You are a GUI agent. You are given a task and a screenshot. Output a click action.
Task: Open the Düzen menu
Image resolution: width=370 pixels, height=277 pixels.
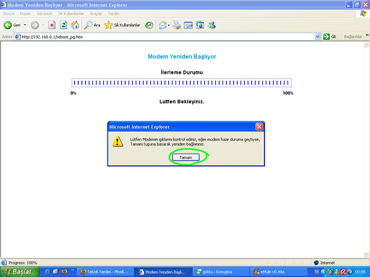point(25,14)
